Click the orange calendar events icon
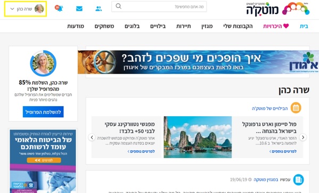Image resolution: width=319 pixels, height=193 pixels. [x=296, y=108]
